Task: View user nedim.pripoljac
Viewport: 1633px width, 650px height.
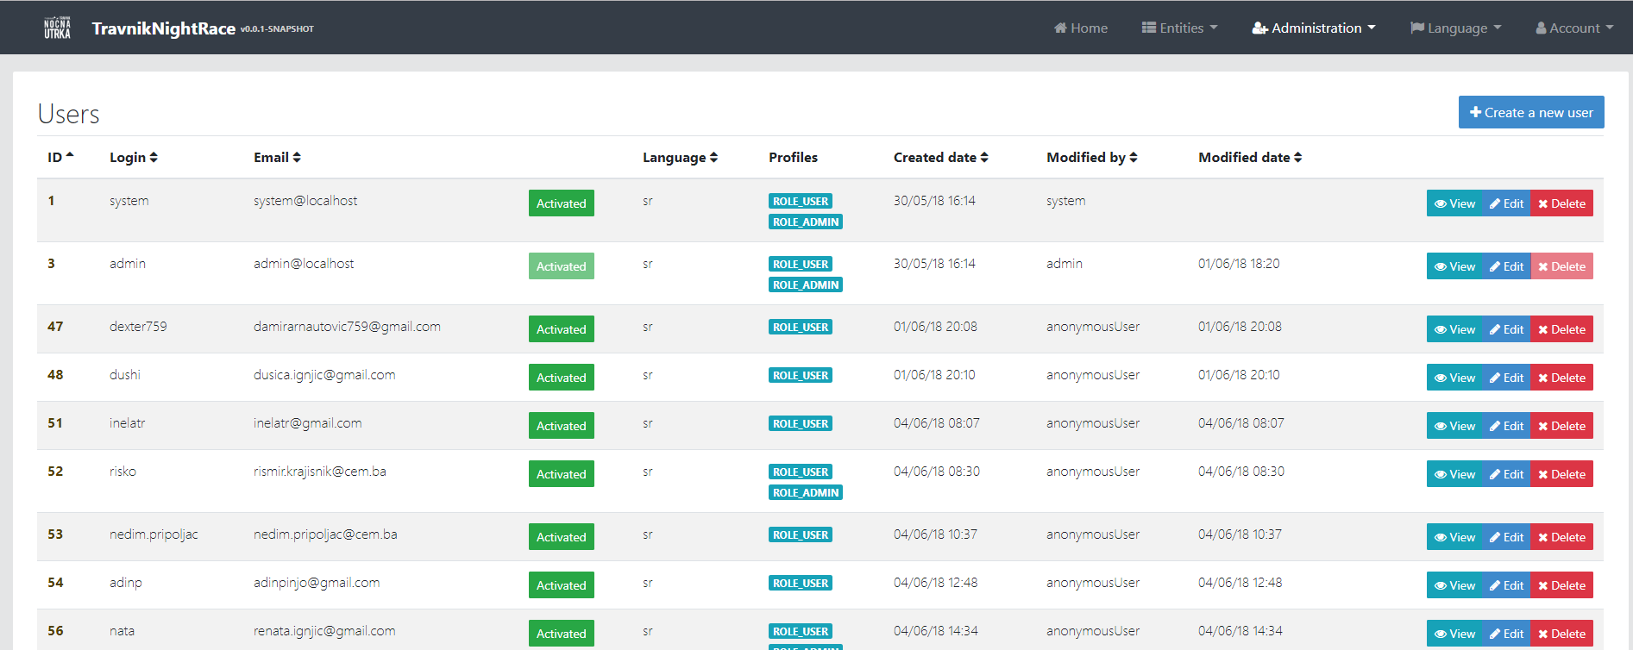Action: click(1454, 537)
